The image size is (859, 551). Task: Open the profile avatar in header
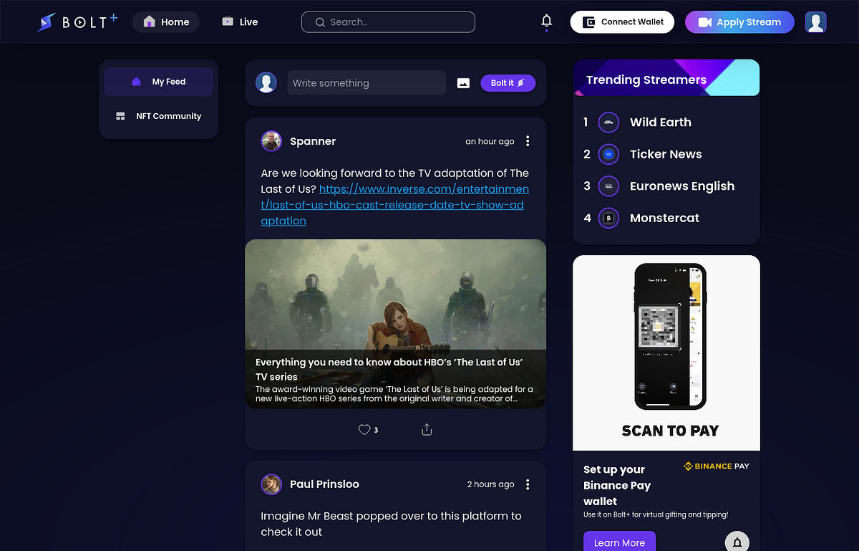[816, 22]
